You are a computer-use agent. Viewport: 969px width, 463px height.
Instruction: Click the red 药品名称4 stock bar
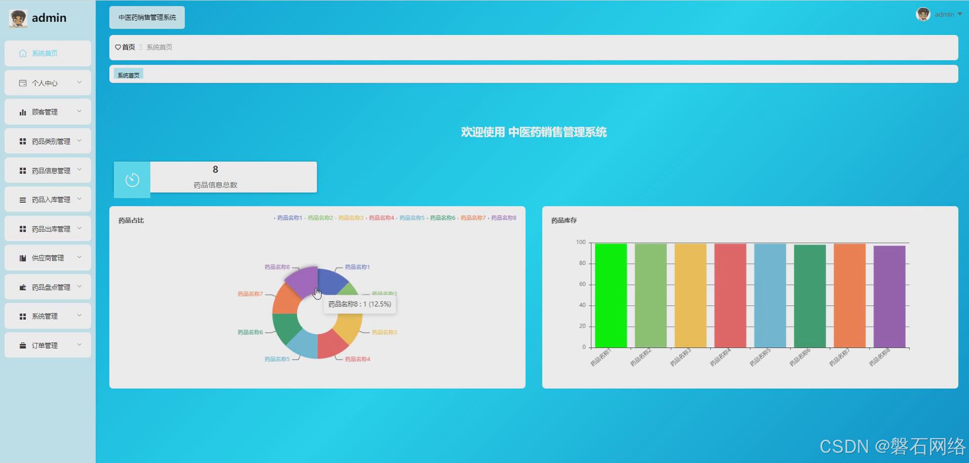point(730,296)
